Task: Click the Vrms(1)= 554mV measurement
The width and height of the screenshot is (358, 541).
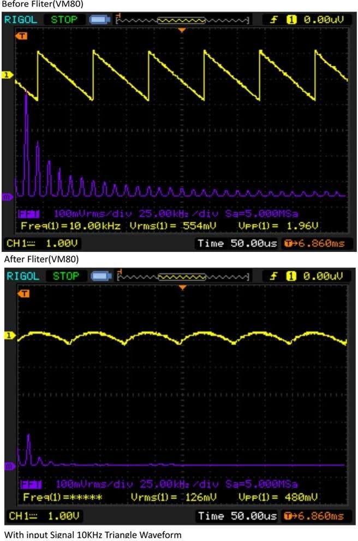Action: pos(173,226)
